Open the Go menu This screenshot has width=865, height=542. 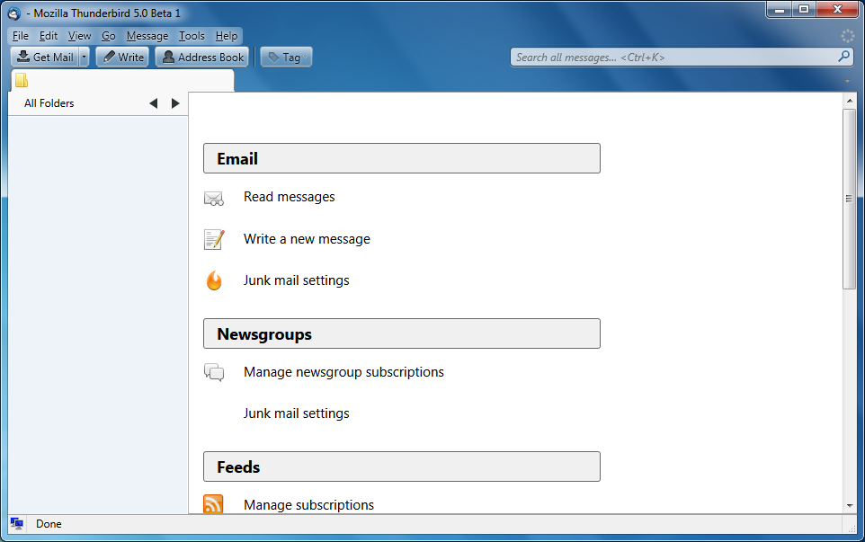tap(109, 36)
